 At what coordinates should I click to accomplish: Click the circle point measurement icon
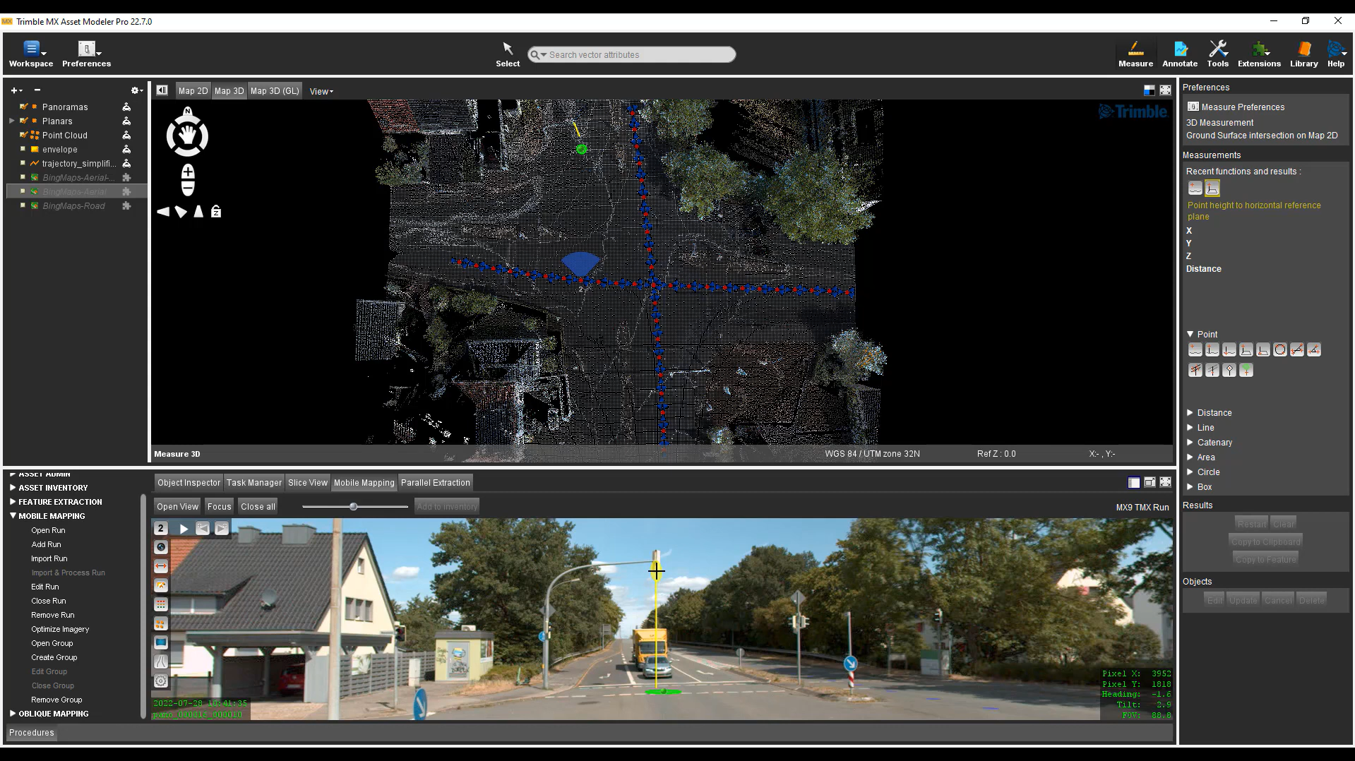pyautogui.click(x=1279, y=350)
